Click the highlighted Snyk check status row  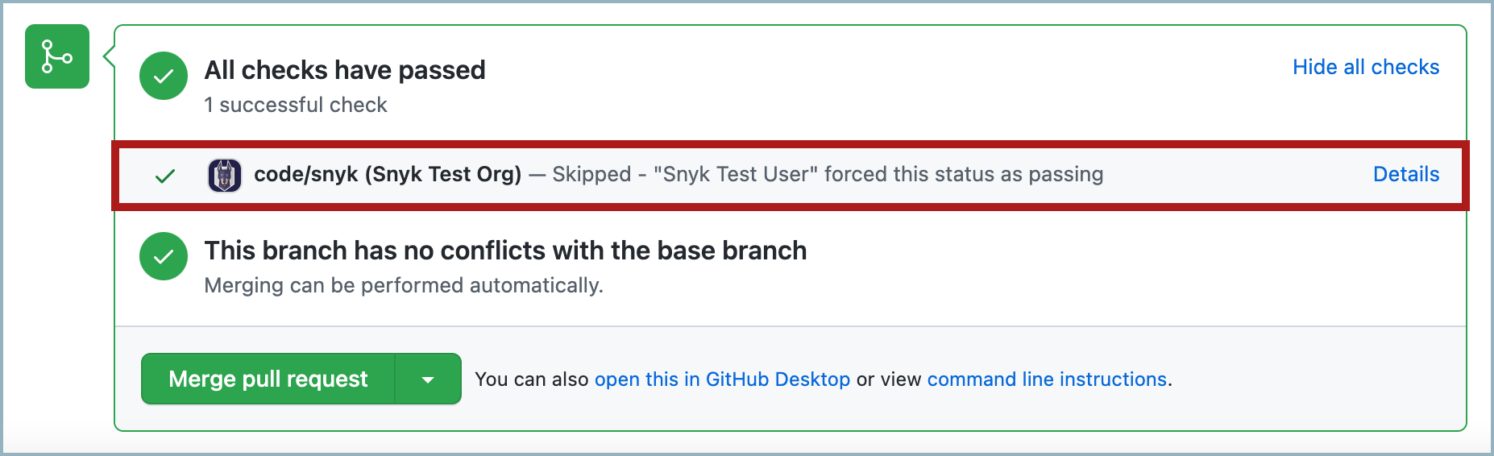pyautogui.click(x=791, y=176)
